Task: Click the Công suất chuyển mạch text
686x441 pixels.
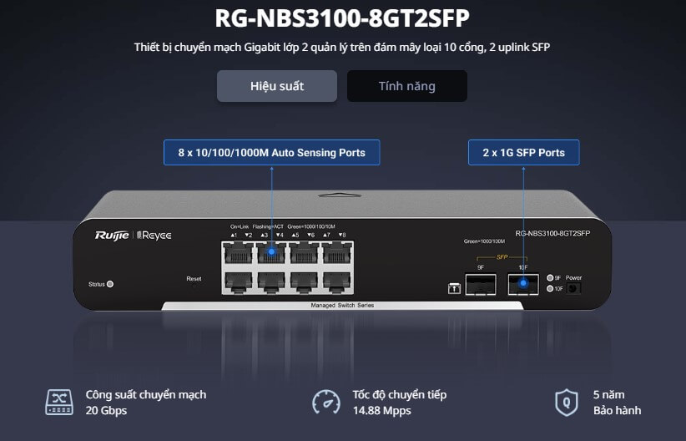Action: [x=146, y=394]
